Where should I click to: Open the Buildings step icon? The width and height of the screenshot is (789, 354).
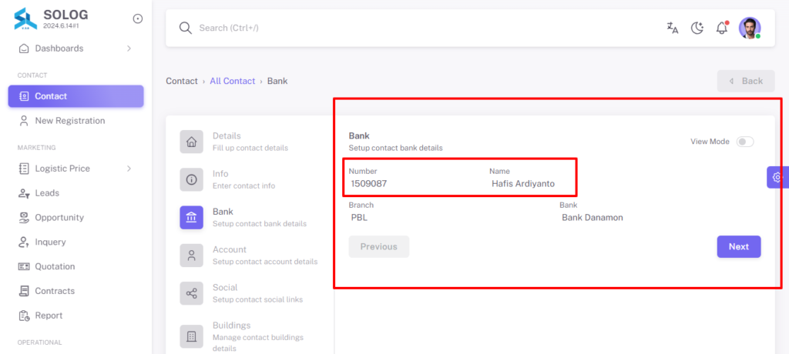[192, 336]
